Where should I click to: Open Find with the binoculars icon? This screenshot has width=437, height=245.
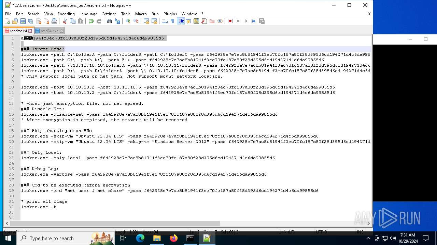pyautogui.click(x=110, y=21)
